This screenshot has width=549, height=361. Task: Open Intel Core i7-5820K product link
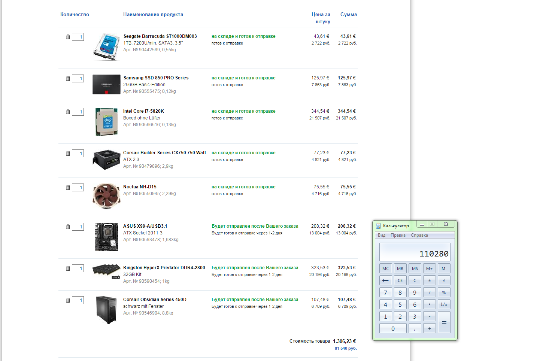[x=143, y=111]
